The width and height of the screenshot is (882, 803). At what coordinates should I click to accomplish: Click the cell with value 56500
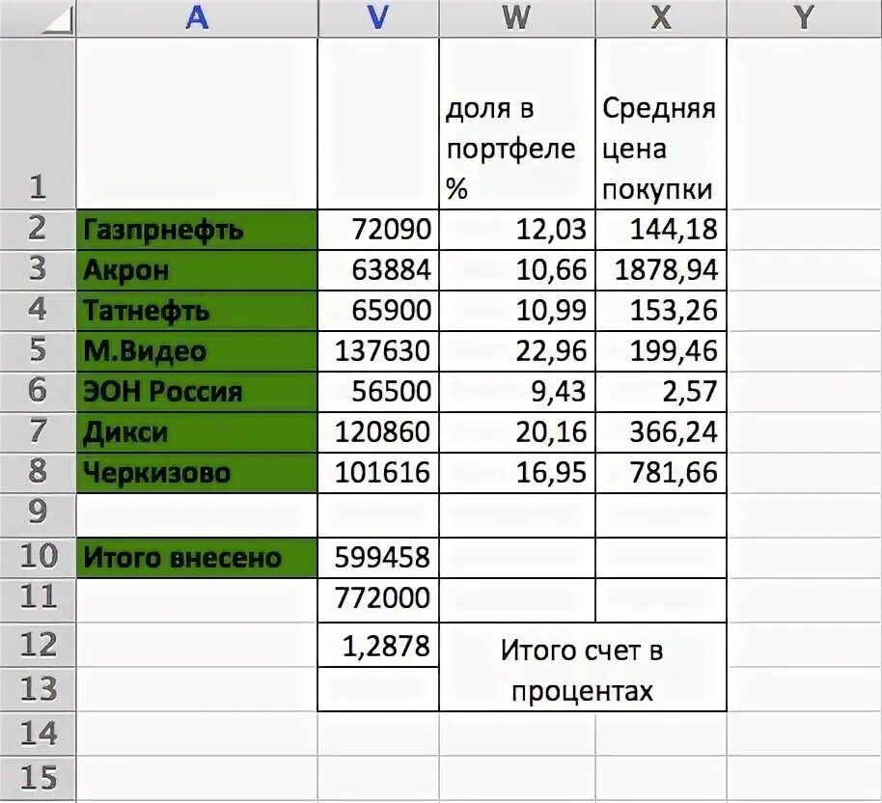pos(378,391)
